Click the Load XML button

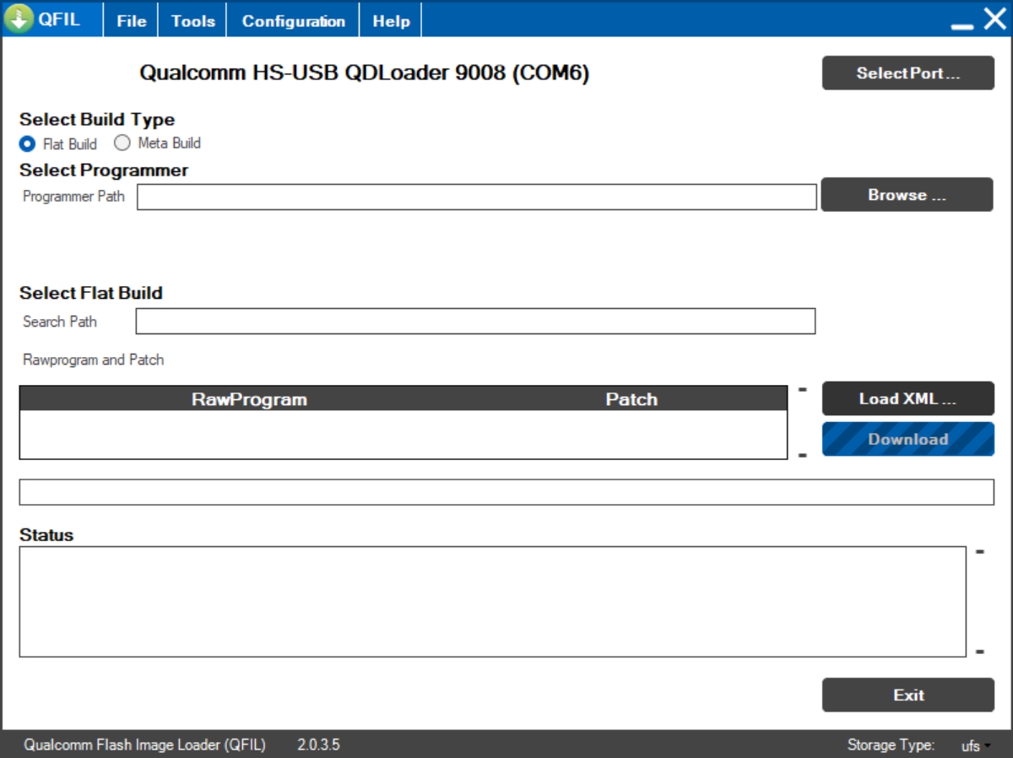click(x=908, y=399)
